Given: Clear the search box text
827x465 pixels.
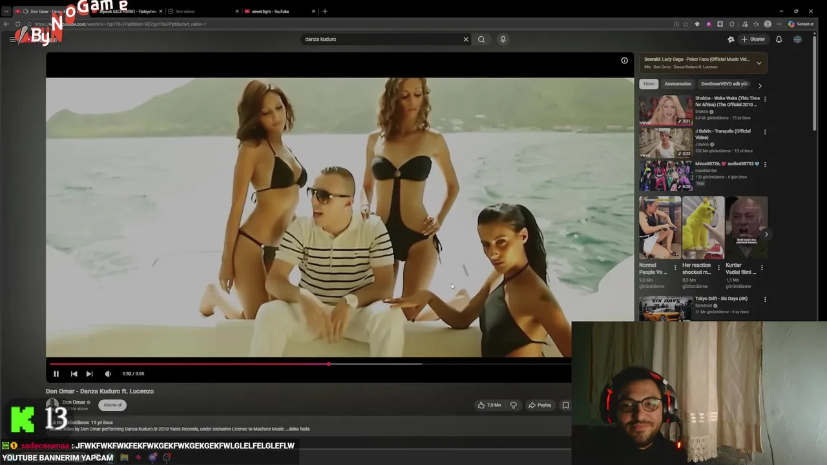Looking at the screenshot, I should click(466, 39).
